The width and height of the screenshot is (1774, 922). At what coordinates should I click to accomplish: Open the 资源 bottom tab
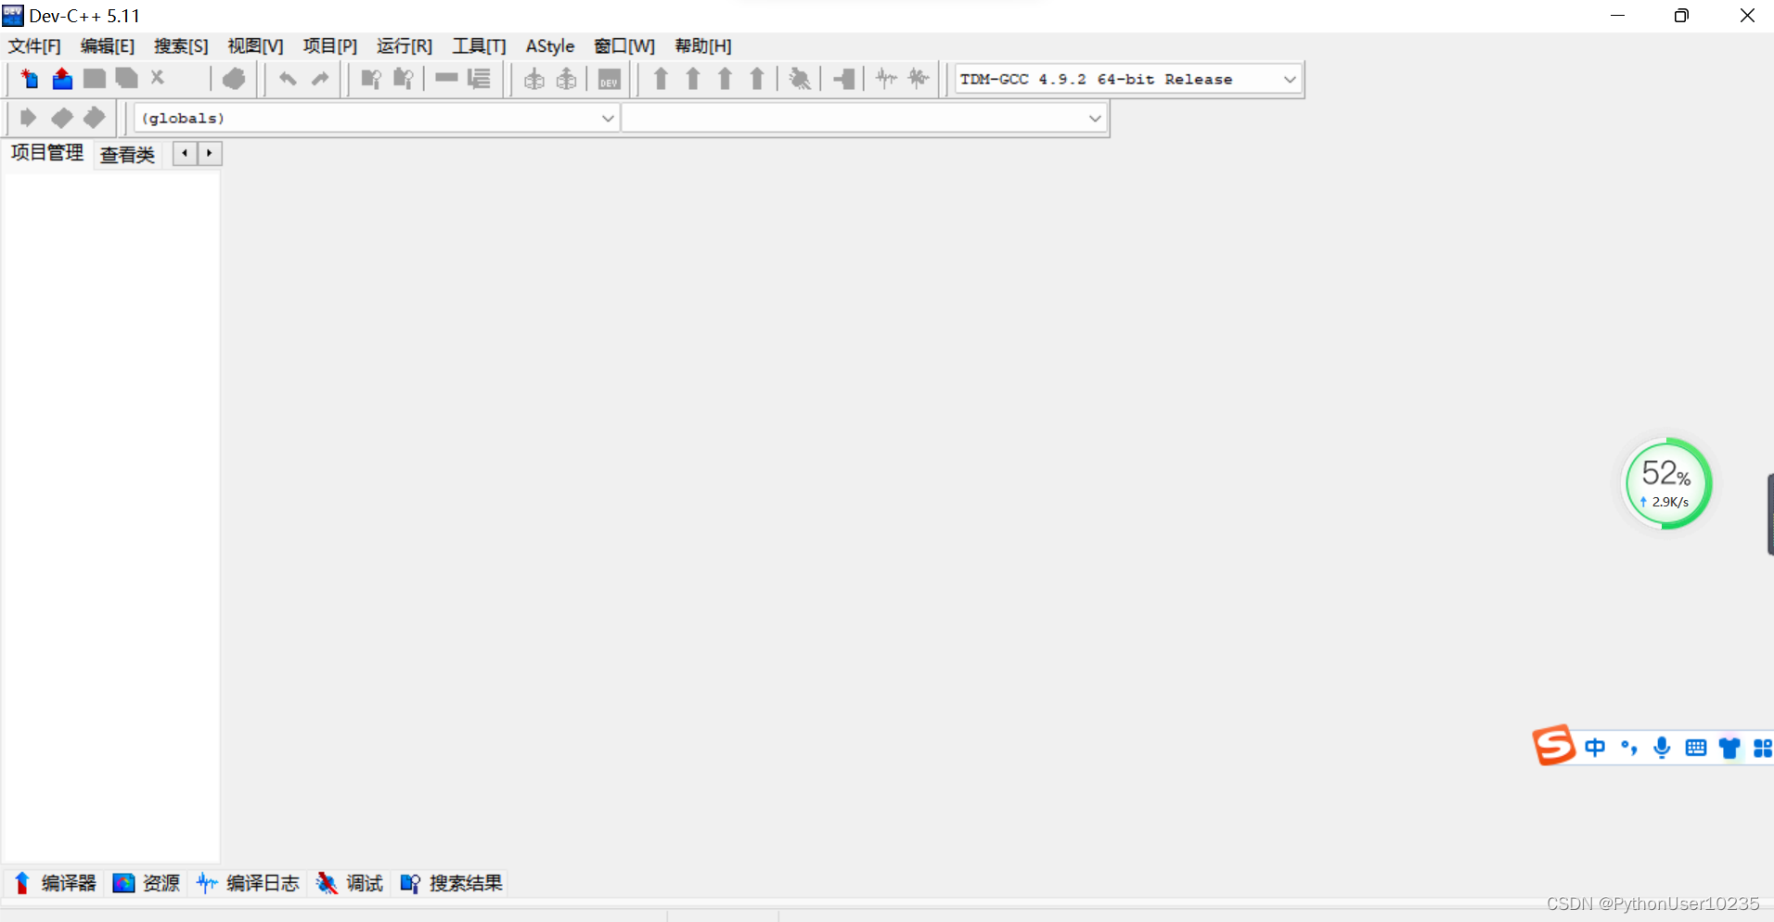[x=147, y=883]
